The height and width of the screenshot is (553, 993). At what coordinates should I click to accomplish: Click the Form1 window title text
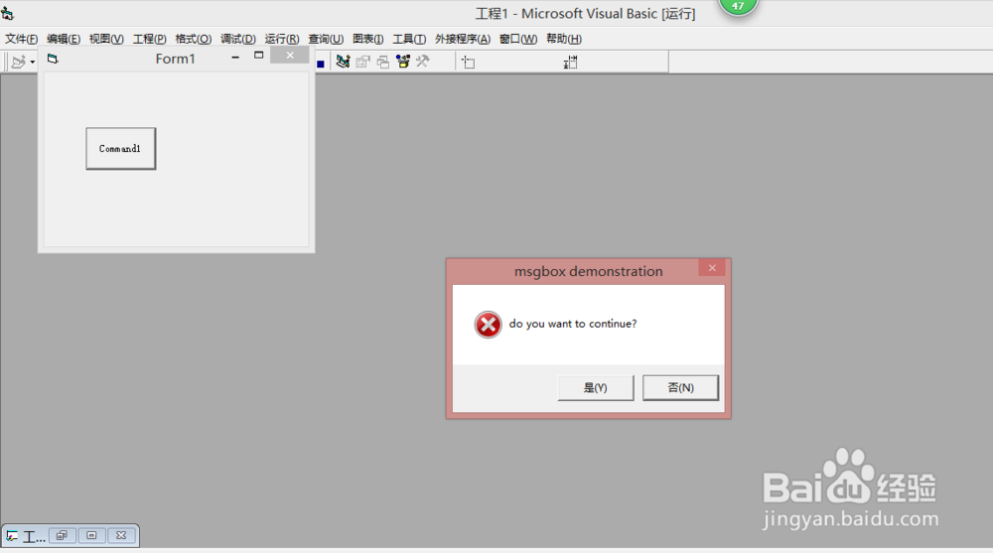coord(176,59)
